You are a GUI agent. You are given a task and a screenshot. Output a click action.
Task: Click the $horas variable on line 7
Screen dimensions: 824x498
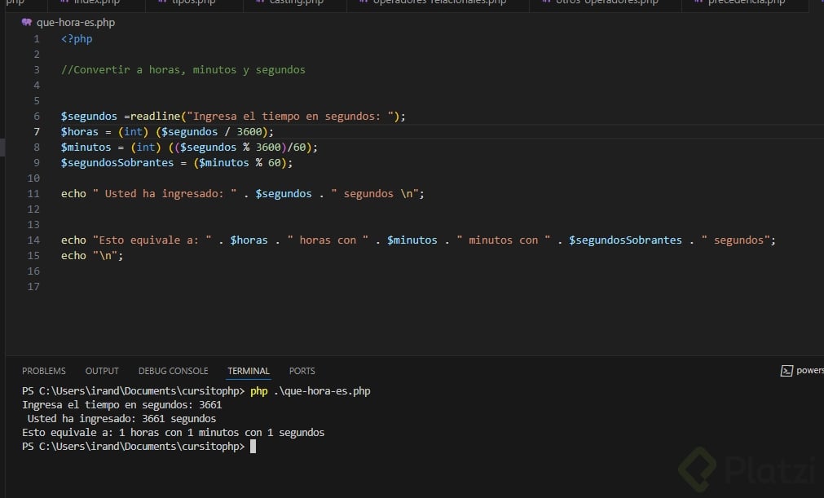79,132
